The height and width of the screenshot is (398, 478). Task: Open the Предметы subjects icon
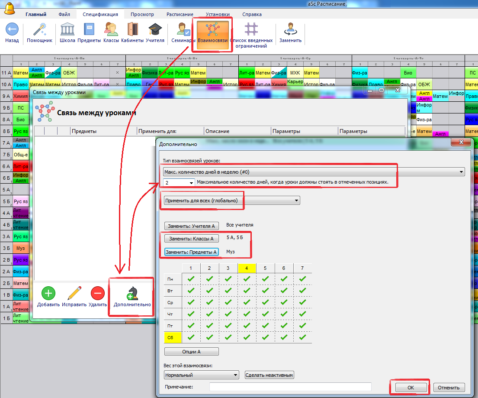point(90,30)
